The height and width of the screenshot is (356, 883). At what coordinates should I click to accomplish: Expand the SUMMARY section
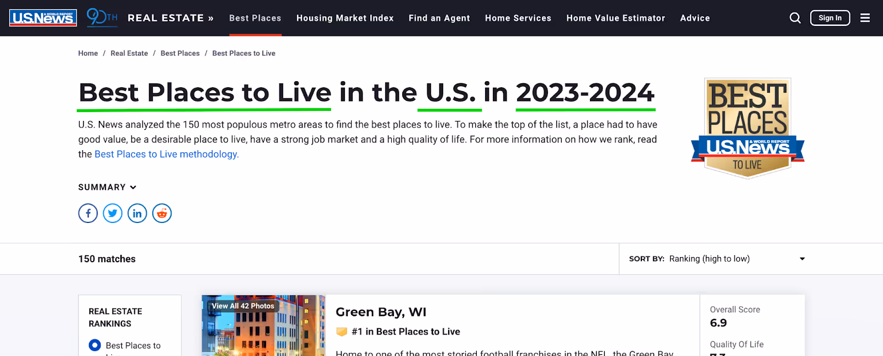[x=107, y=187]
